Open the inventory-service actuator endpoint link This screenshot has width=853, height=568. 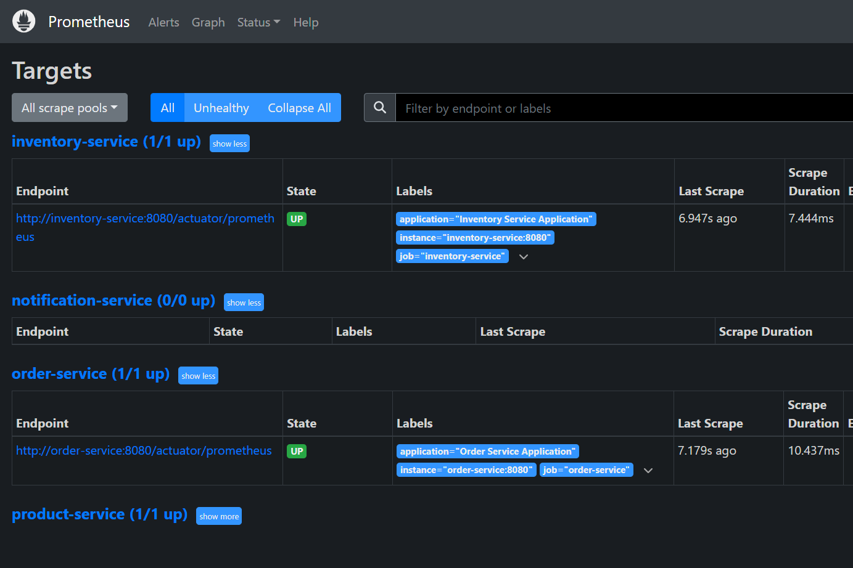point(146,218)
